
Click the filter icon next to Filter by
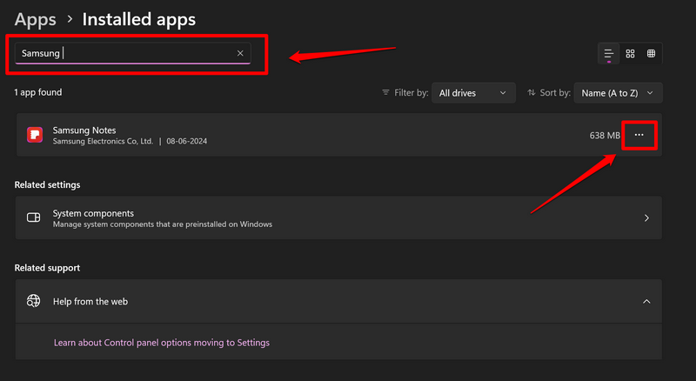(386, 92)
